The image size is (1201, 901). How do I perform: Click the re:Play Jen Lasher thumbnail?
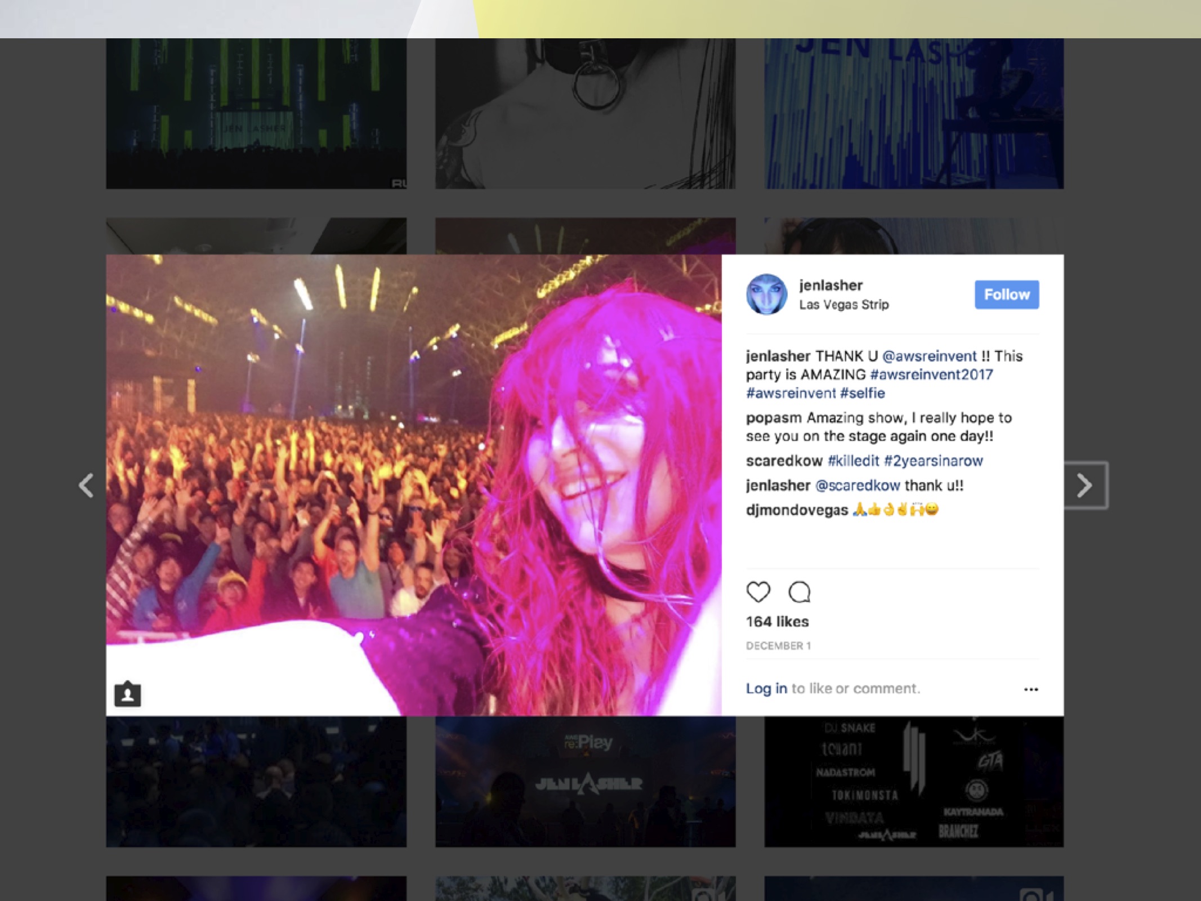pyautogui.click(x=585, y=782)
